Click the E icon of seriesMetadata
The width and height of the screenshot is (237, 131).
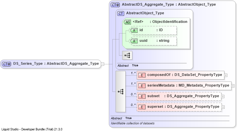[x=142, y=86]
